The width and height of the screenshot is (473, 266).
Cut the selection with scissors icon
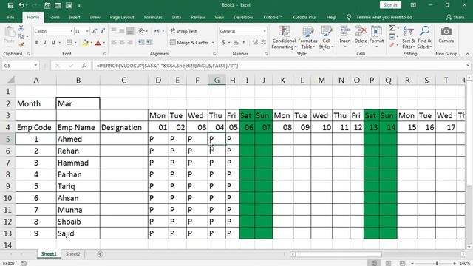pyautogui.click(x=21, y=28)
